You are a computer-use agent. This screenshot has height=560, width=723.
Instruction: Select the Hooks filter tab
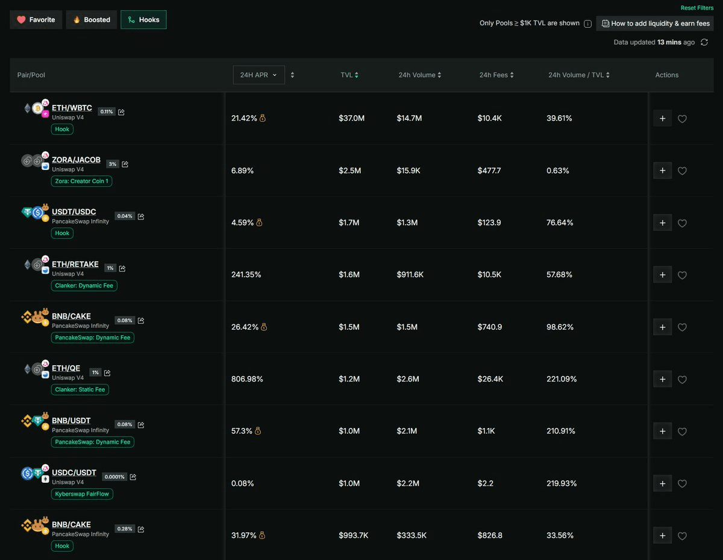coord(143,20)
